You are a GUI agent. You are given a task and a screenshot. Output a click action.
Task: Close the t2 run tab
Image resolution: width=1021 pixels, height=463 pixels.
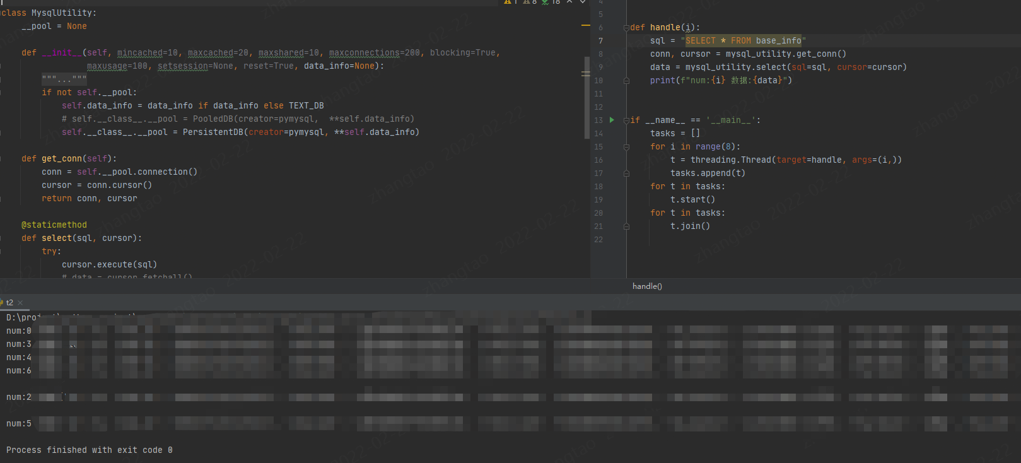(20, 303)
